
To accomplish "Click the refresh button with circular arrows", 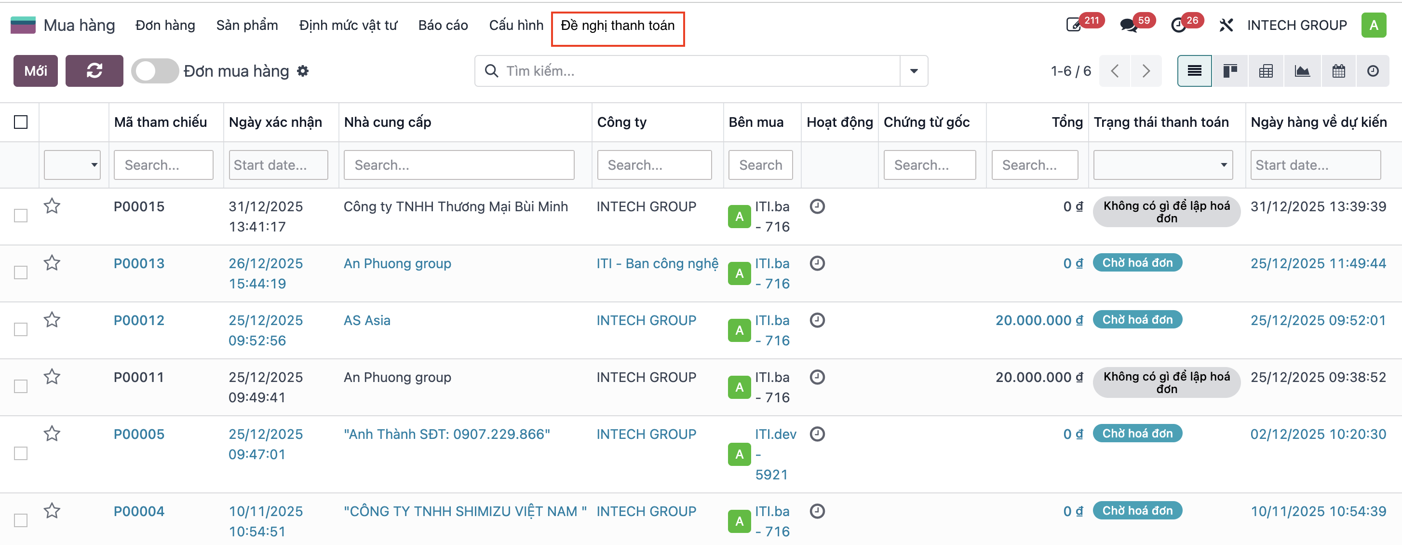I will click(94, 71).
